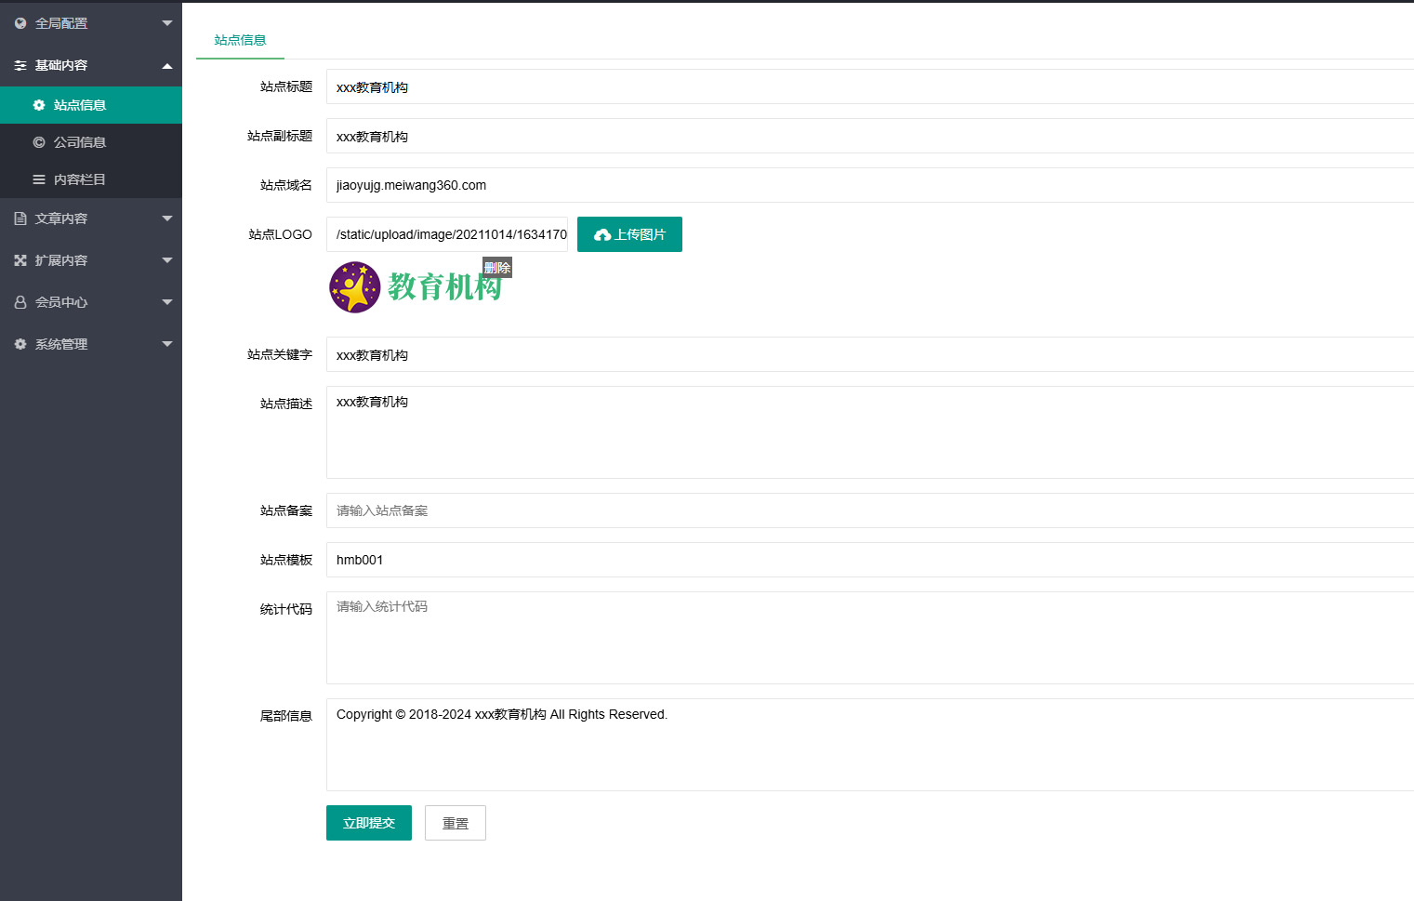Open the 内容栏目 sidebar item
Image resolution: width=1414 pixels, height=901 pixels.
coord(91,179)
